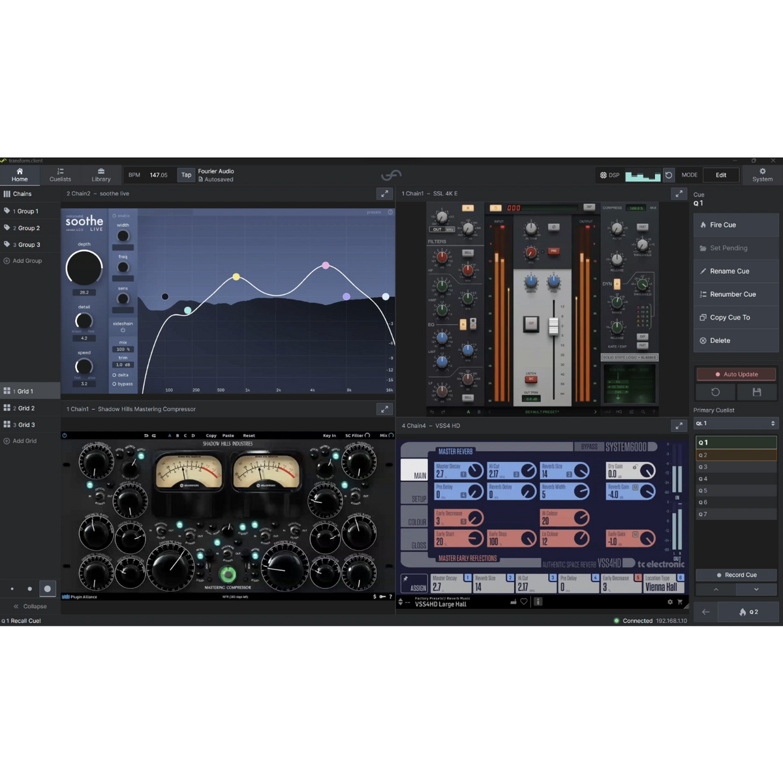Move to next cue with down chevron
The width and height of the screenshot is (783, 783).
click(756, 589)
